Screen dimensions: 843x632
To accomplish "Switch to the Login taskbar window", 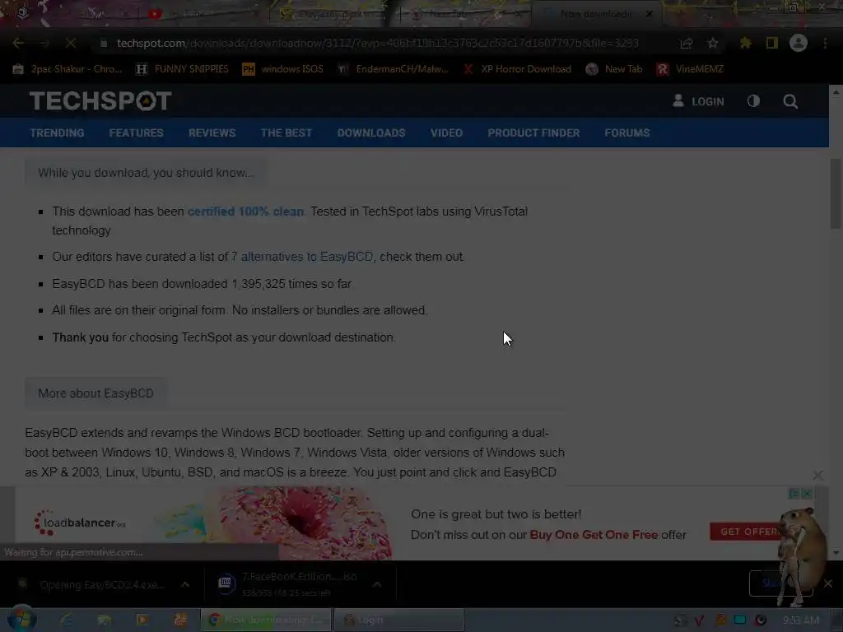I will 399,620.
